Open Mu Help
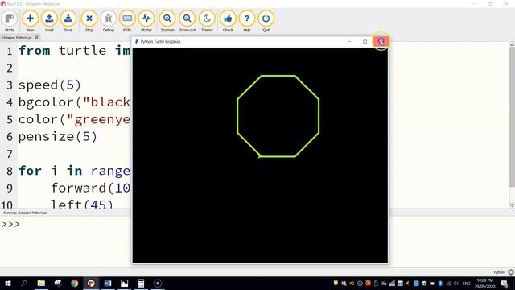The image size is (515, 290). [247, 21]
